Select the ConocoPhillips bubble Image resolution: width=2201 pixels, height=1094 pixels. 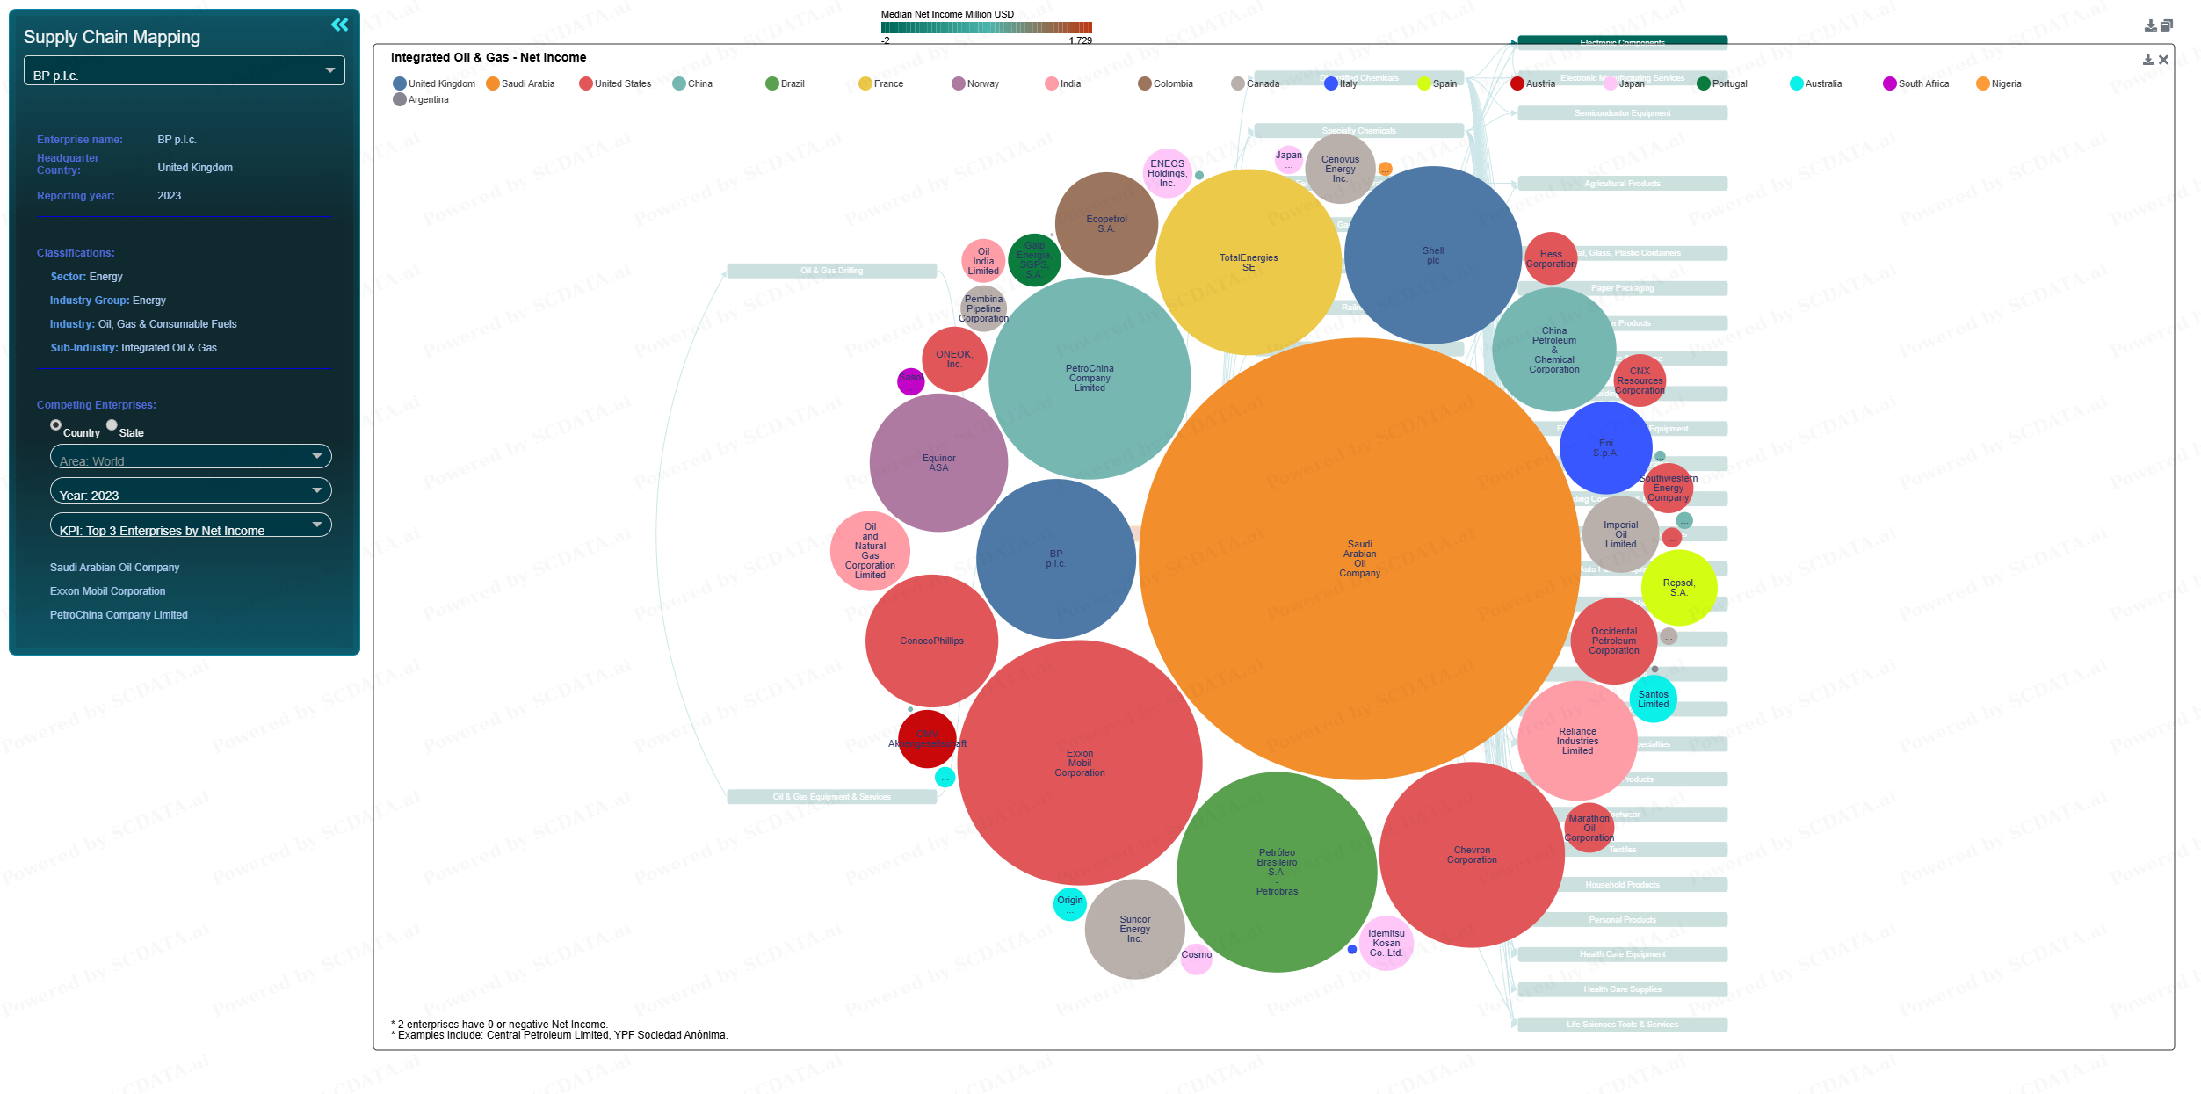931,641
